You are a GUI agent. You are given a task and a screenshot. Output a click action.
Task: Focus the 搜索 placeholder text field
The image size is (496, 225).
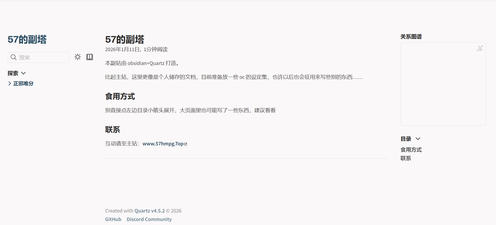coord(43,58)
